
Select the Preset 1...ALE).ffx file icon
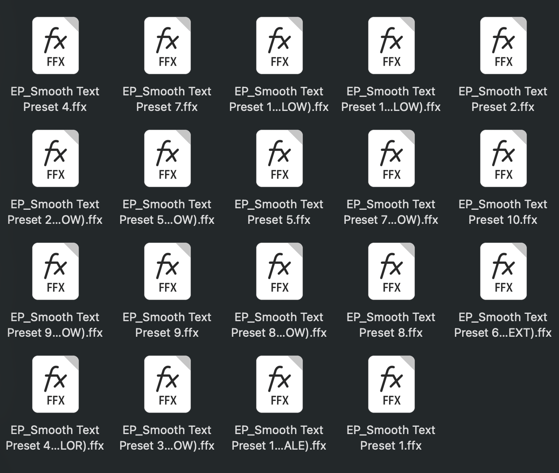(x=279, y=384)
